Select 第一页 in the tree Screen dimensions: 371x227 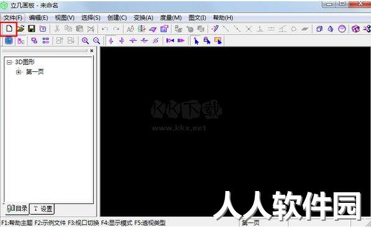click(35, 71)
